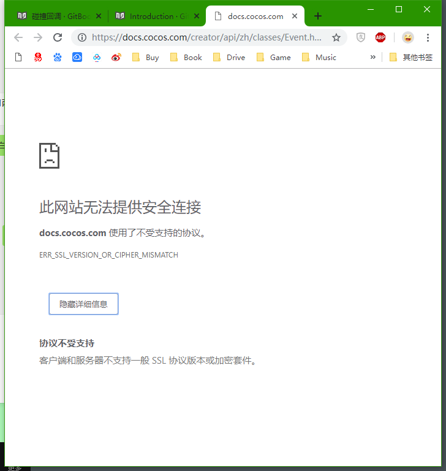Open the Baidu netdisk bookmark
446x471 pixels.
pyautogui.click(x=97, y=57)
